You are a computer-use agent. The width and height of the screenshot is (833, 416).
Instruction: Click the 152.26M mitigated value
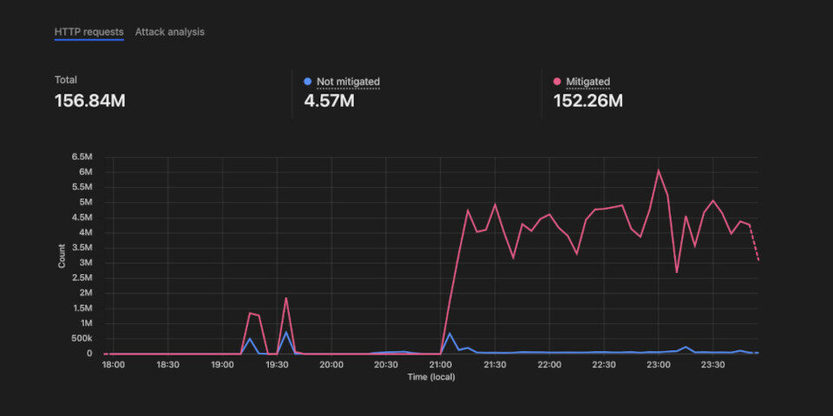point(587,101)
